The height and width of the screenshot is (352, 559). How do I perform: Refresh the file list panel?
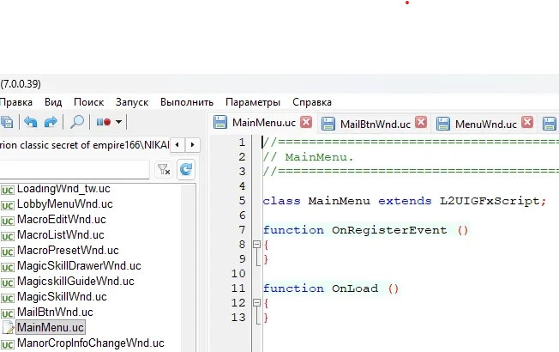(x=185, y=170)
